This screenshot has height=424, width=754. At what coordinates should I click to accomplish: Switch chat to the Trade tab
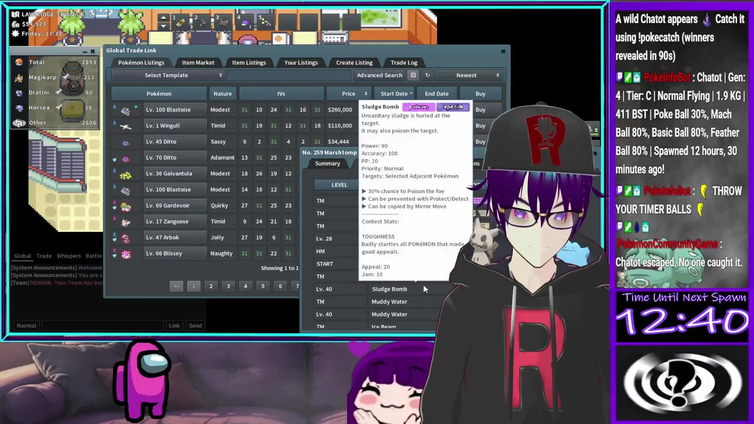click(x=44, y=256)
